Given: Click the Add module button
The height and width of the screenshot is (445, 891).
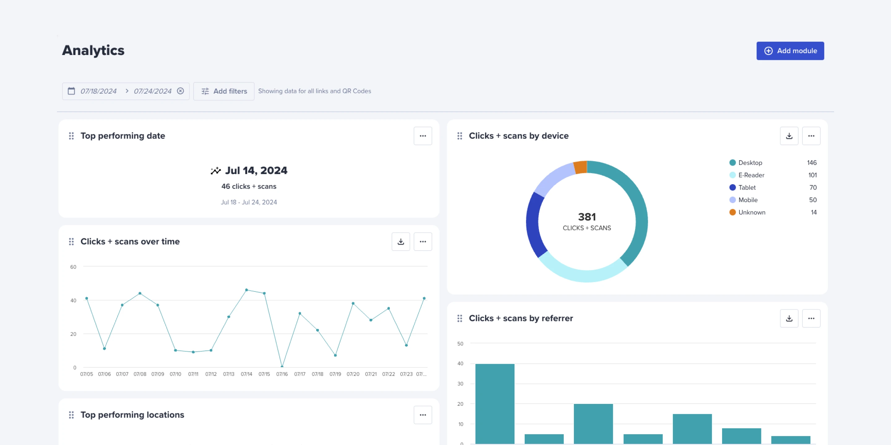Looking at the screenshot, I should [790, 50].
